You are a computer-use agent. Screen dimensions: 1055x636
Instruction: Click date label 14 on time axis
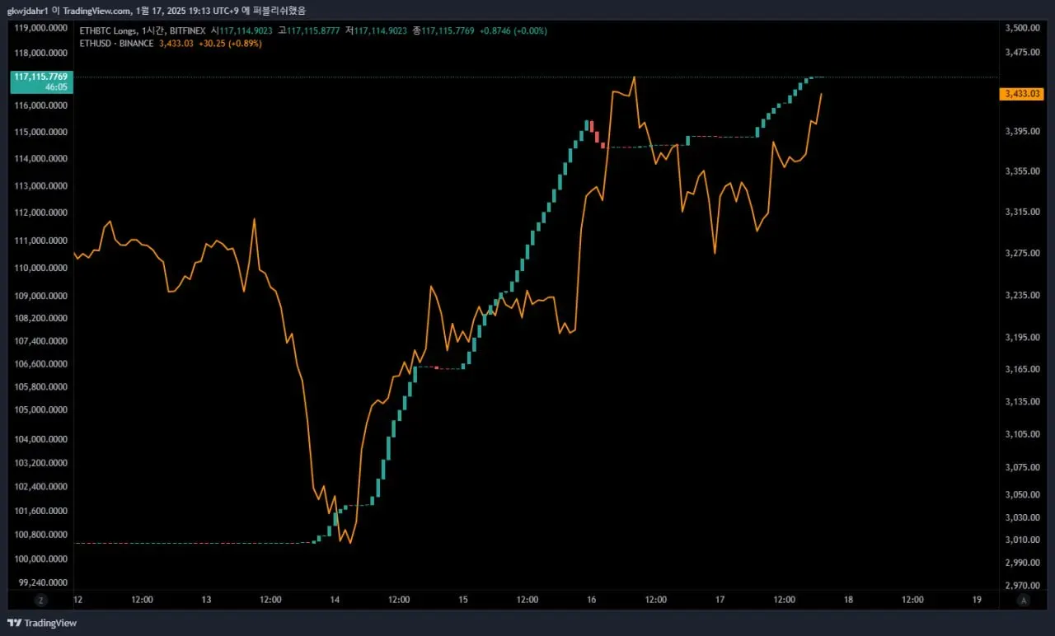(x=335, y=600)
